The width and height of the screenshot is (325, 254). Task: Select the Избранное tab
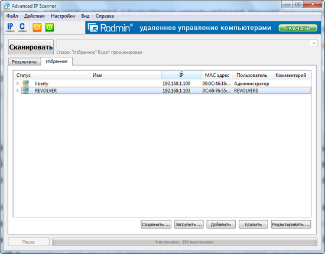[x=57, y=61]
